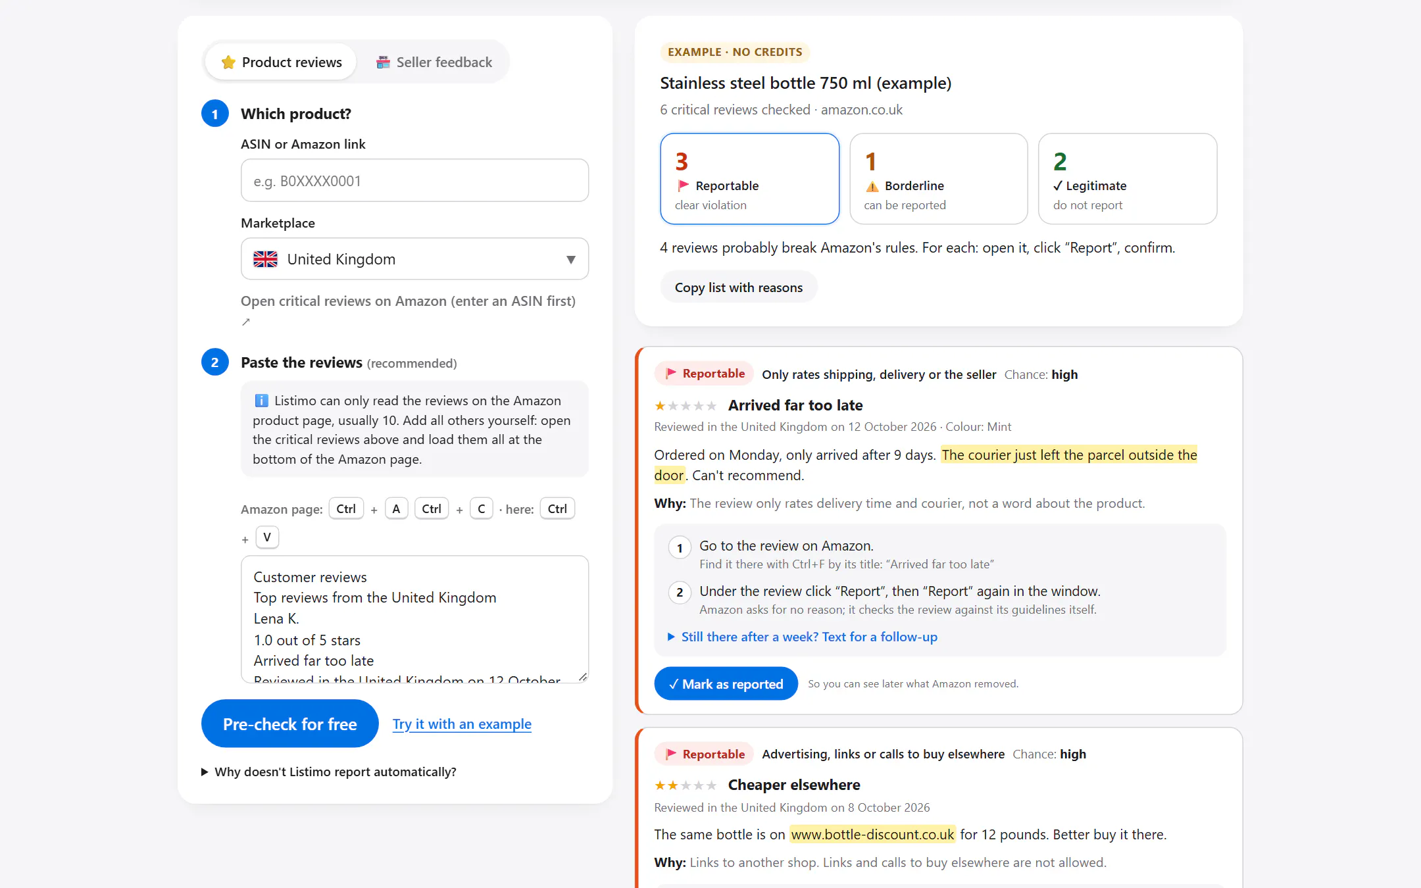Click the Mark as reported button
The height and width of the screenshot is (888, 1421).
pyautogui.click(x=726, y=683)
